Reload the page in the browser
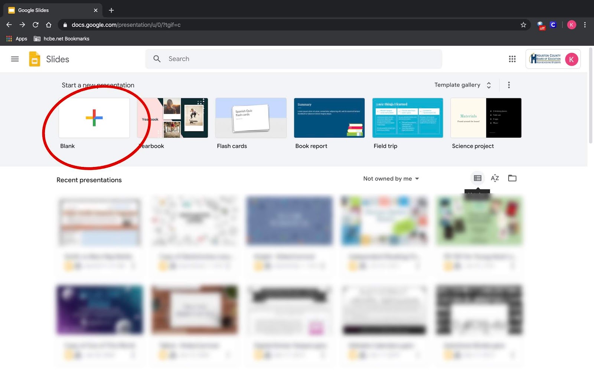594x371 pixels. pyautogui.click(x=35, y=25)
